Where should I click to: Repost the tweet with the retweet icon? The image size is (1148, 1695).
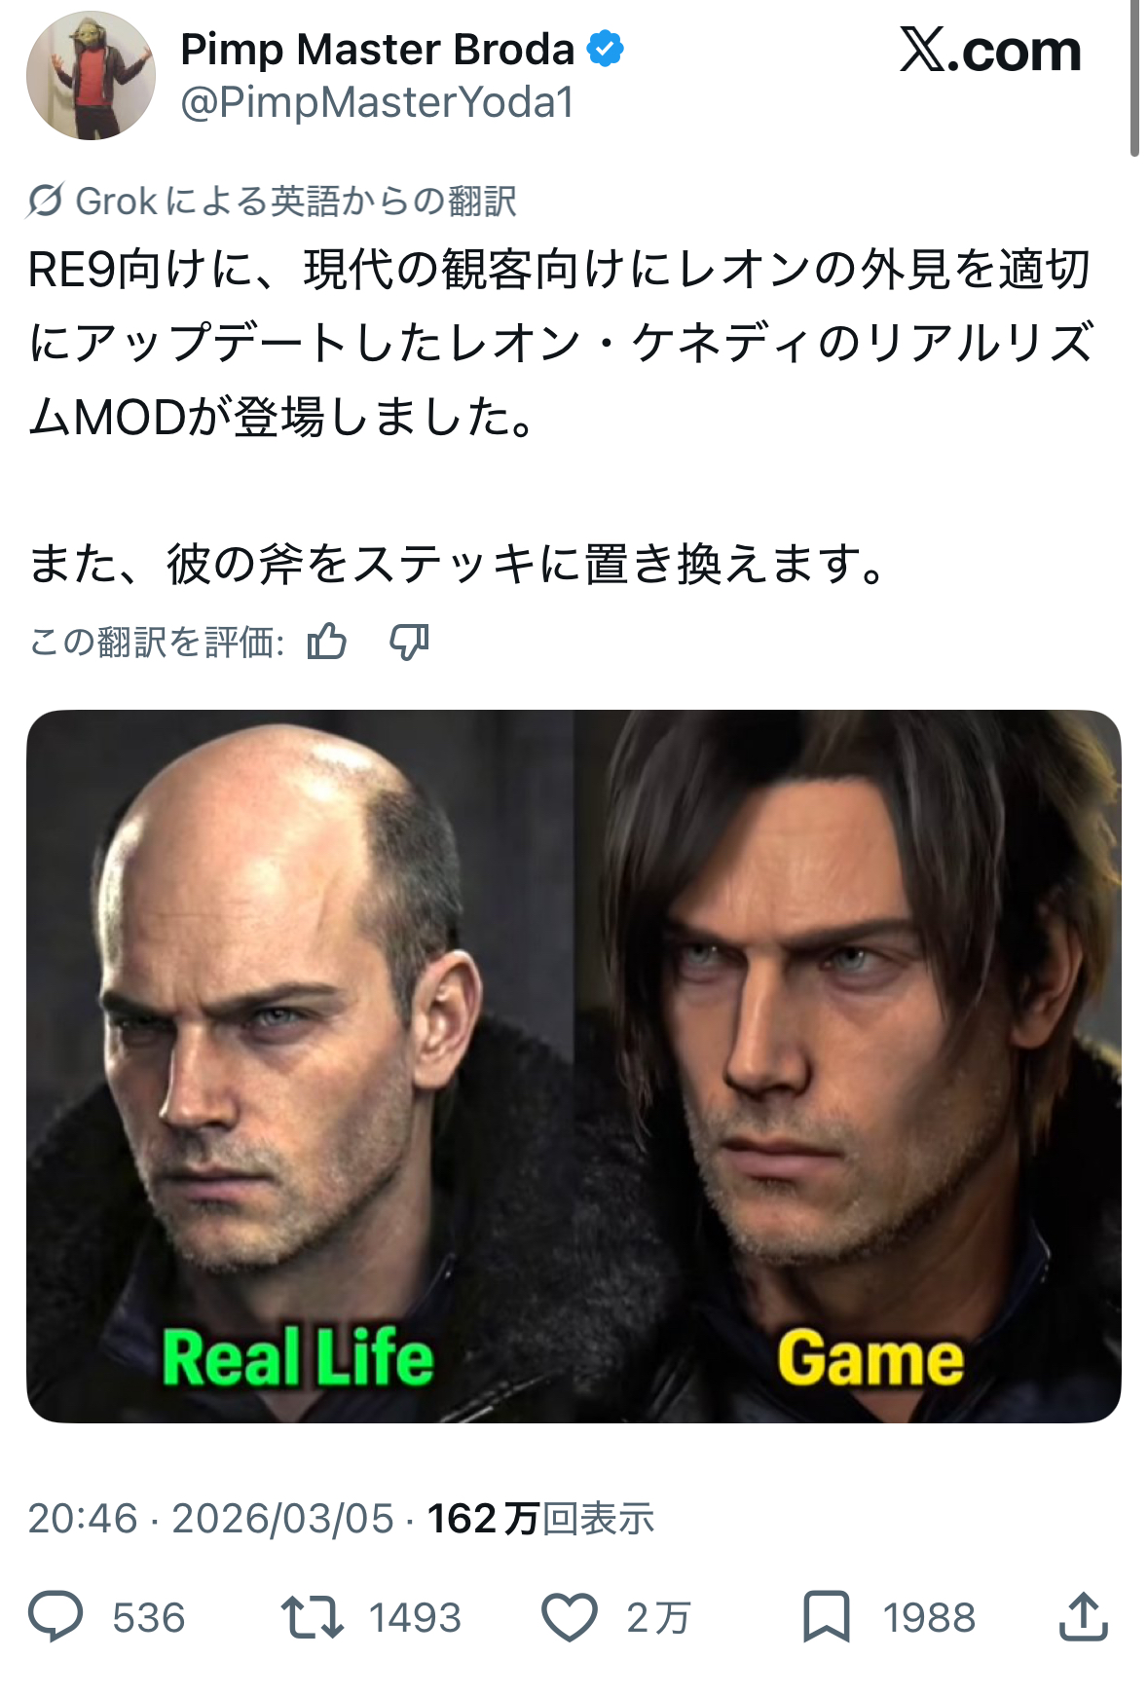[x=312, y=1616]
